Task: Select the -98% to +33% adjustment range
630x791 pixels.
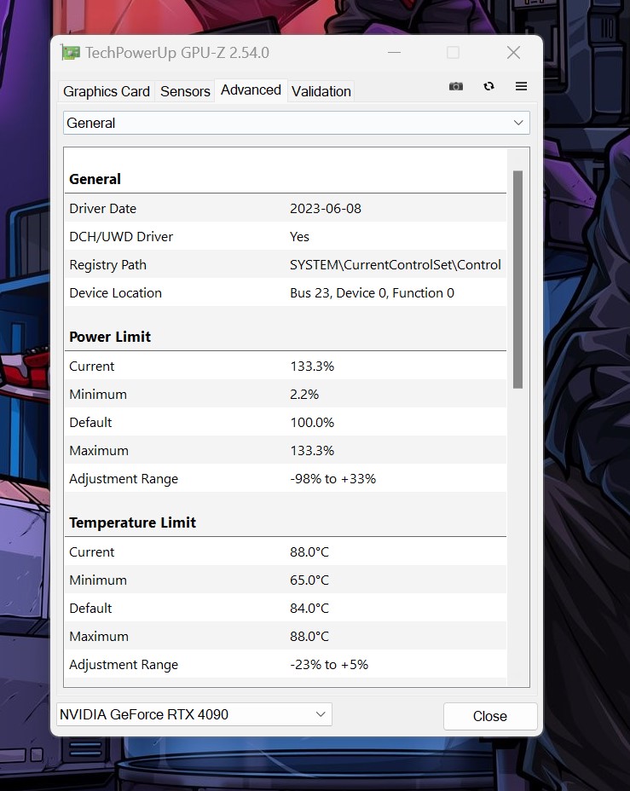Action: tap(333, 479)
